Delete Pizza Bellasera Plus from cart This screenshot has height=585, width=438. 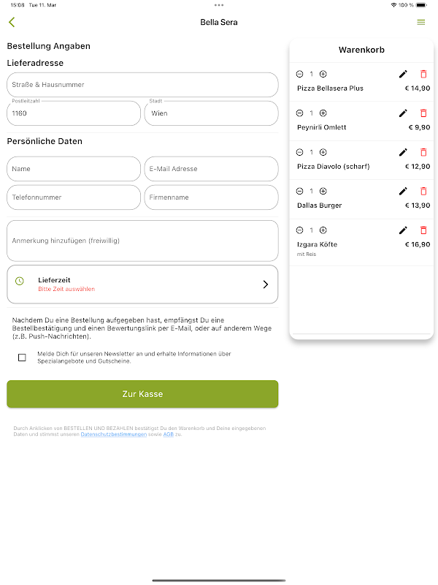(423, 74)
